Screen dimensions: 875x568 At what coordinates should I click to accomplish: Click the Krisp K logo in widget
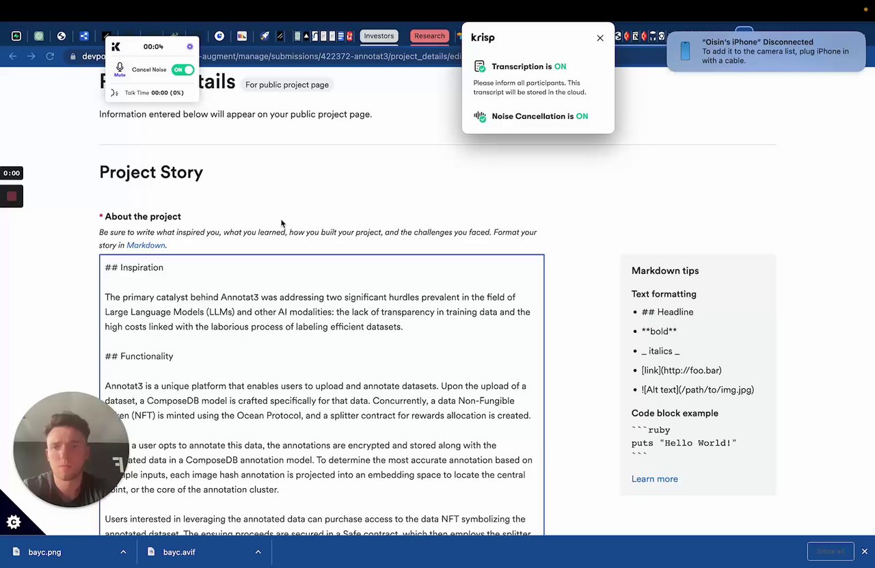pos(116,46)
